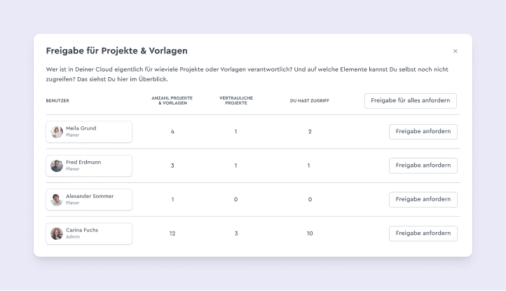Click the Benutzer column header
Image resolution: width=506 pixels, height=291 pixels.
coord(57,101)
